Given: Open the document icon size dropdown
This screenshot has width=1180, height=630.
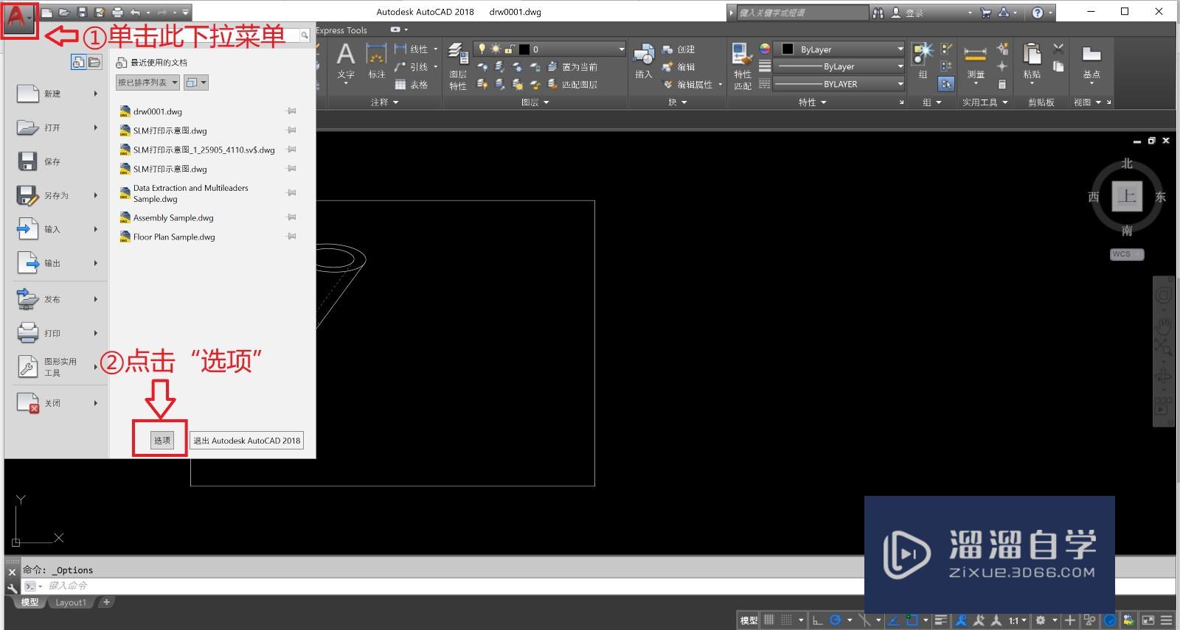Looking at the screenshot, I should point(195,83).
